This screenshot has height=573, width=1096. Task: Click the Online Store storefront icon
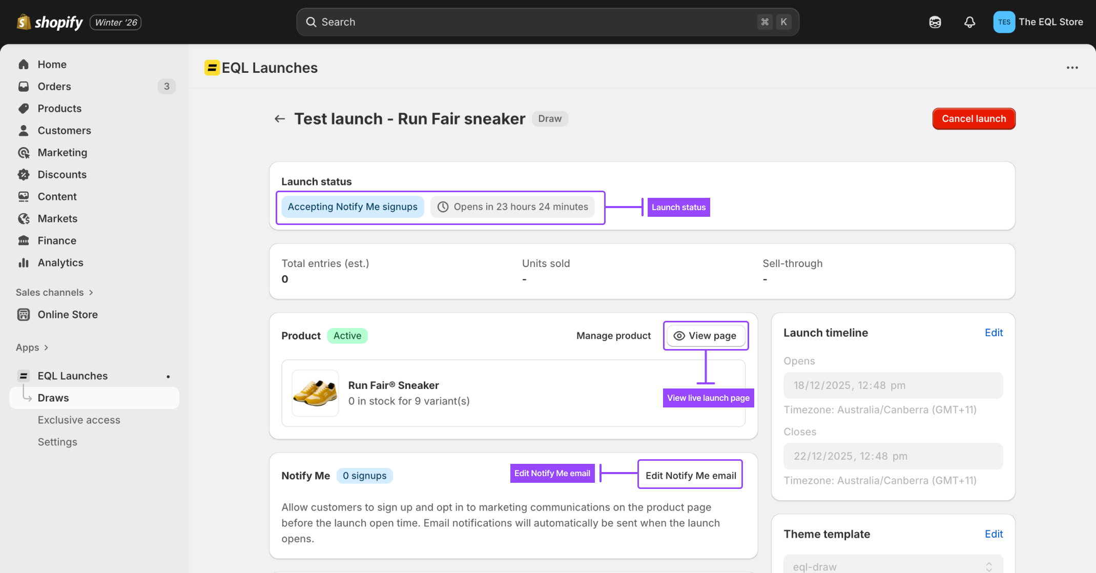[24, 314]
